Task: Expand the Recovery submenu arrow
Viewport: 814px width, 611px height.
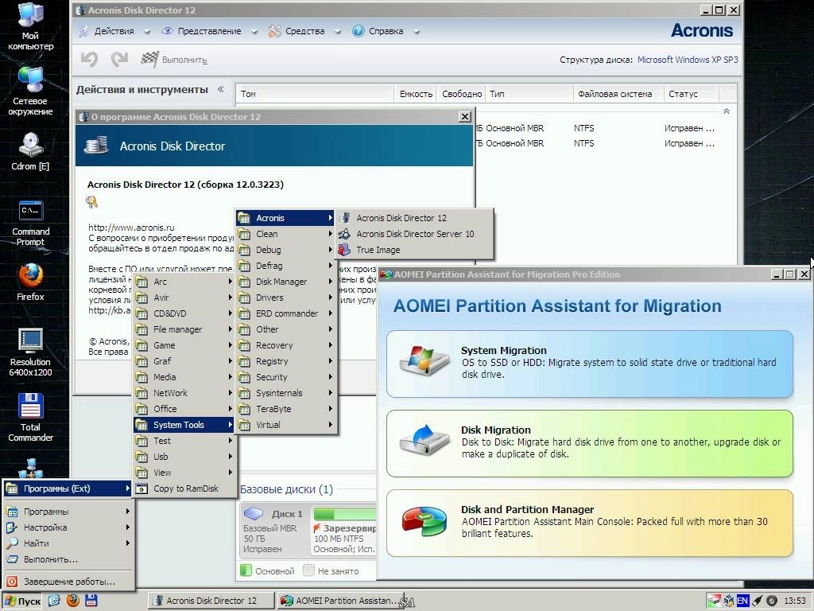Action: coord(330,345)
